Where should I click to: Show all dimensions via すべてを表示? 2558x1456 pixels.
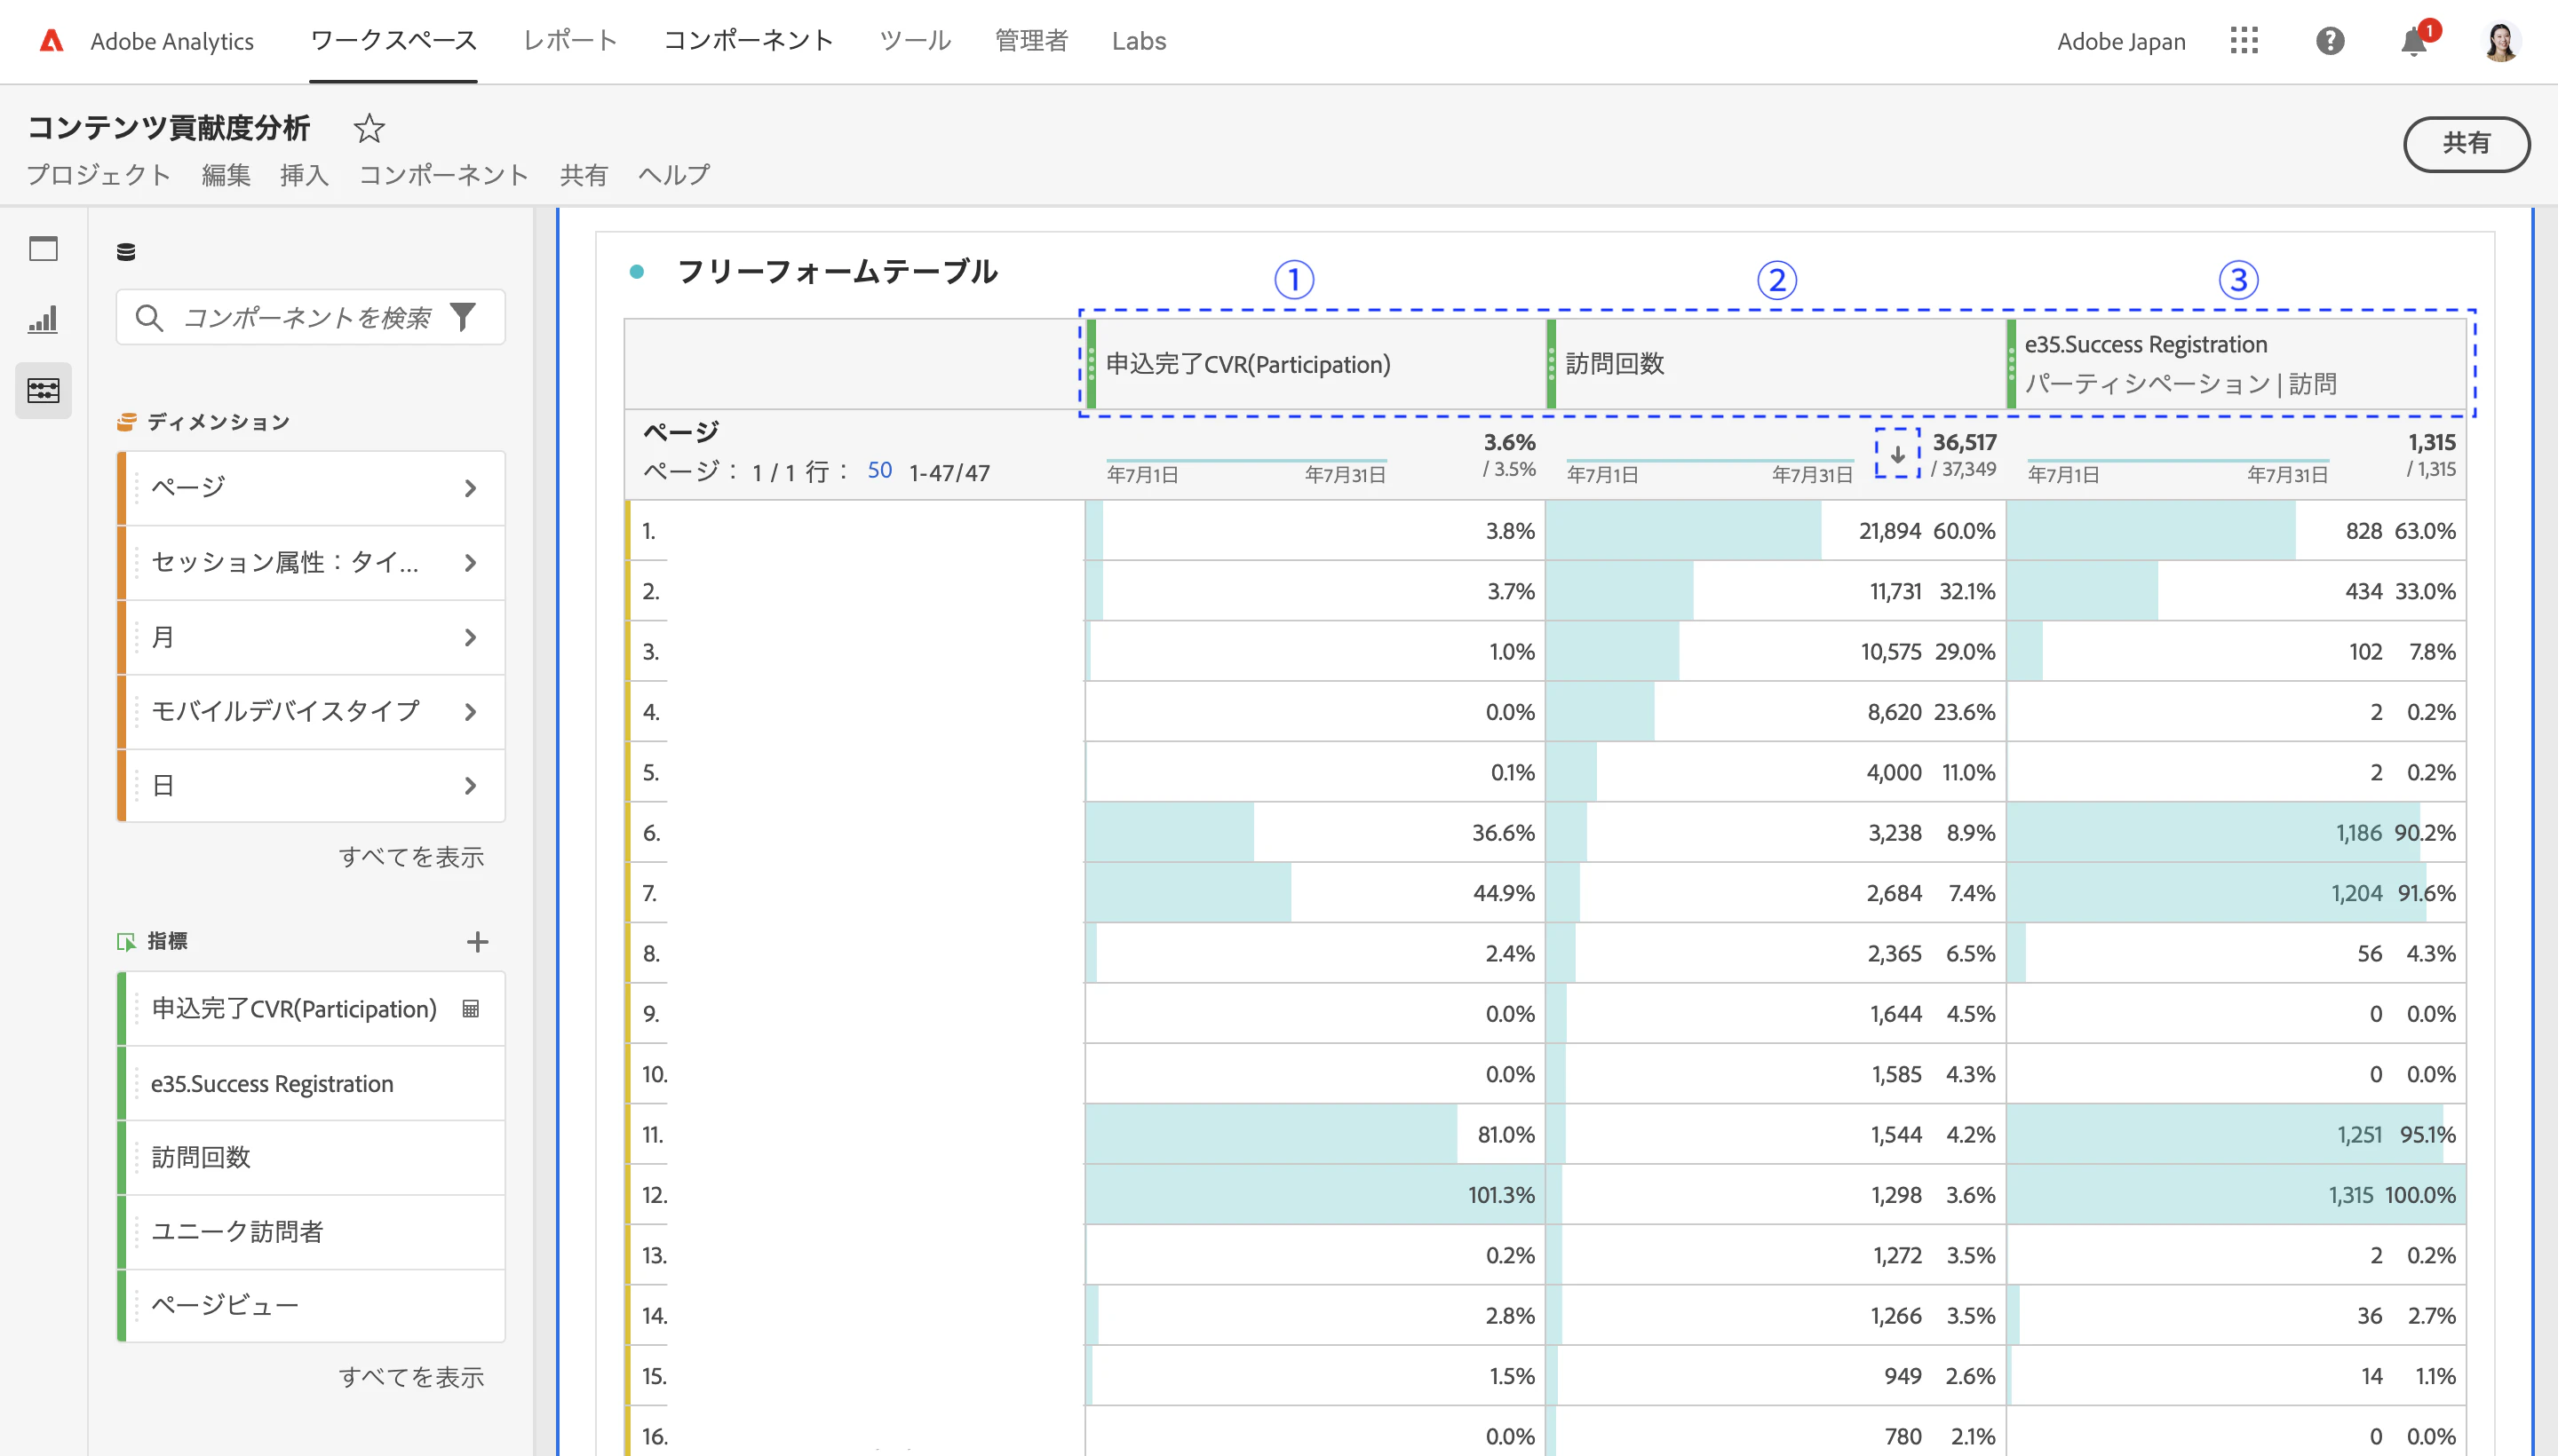tap(411, 857)
